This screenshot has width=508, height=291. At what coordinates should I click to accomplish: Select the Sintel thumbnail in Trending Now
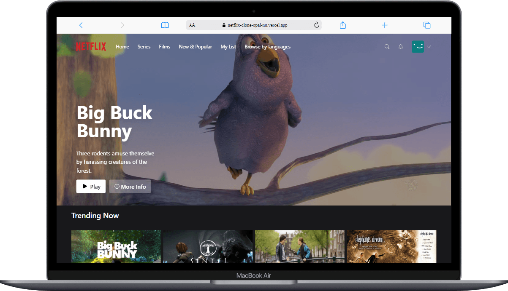pyautogui.click(x=208, y=246)
